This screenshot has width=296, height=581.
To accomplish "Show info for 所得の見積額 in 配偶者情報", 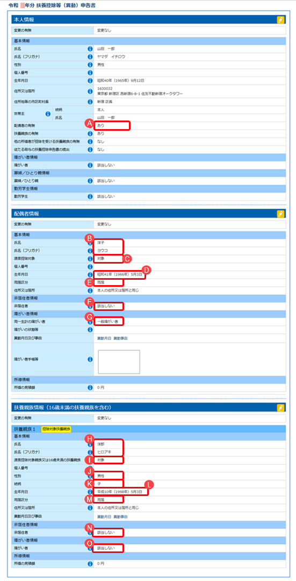I will [x=90, y=387].
